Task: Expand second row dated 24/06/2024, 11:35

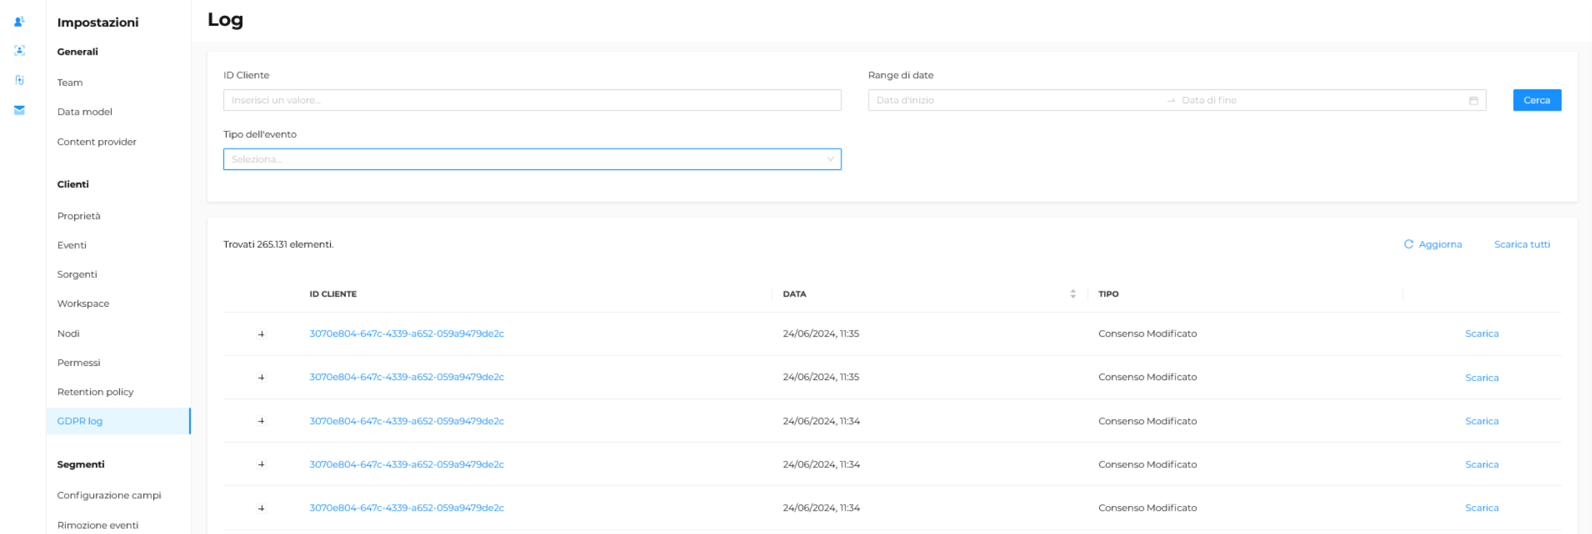Action: (x=261, y=377)
